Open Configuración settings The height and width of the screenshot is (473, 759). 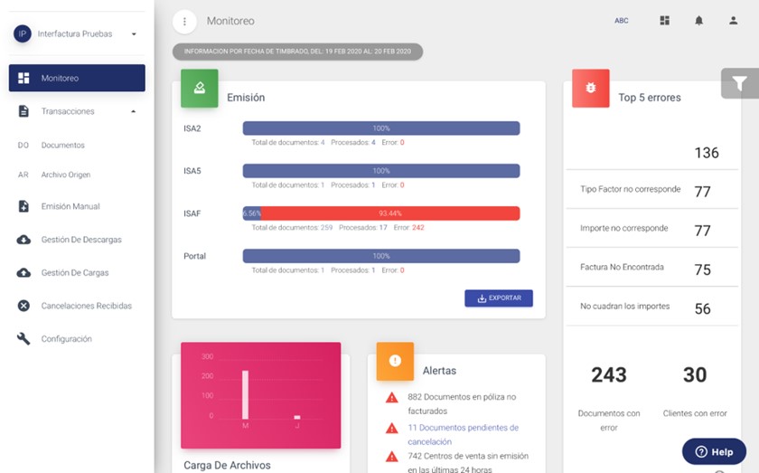point(66,339)
